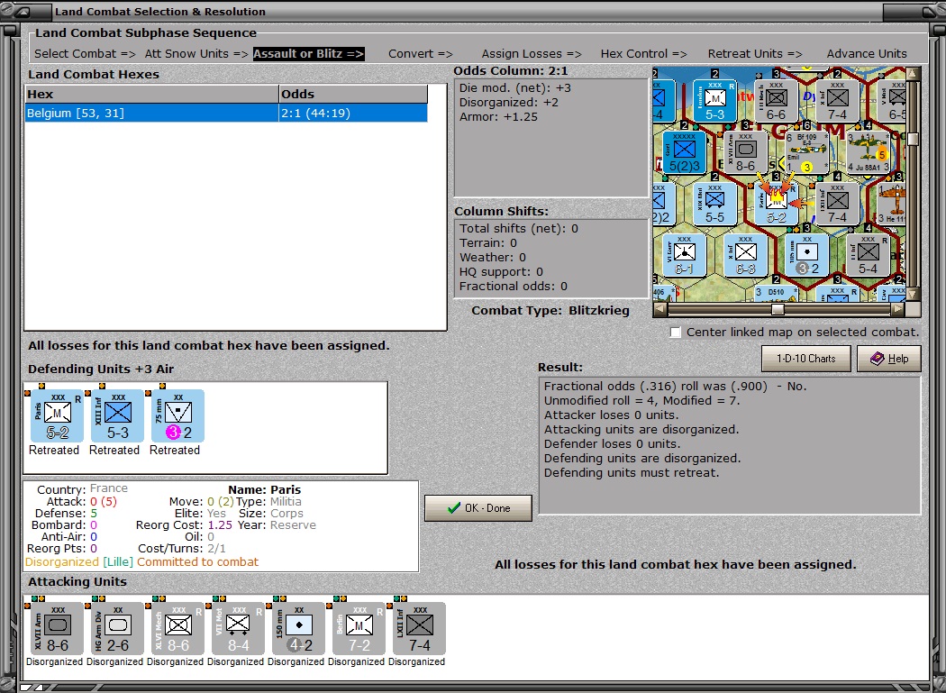The height and width of the screenshot is (693, 946).
Task: Click the burning Paris 5-2 hex on map
Action: coord(777,204)
